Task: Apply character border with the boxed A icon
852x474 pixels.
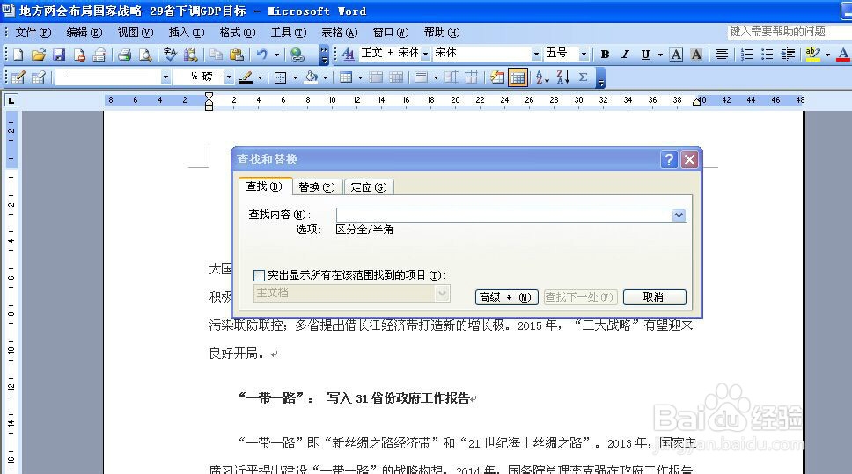Action: pos(676,55)
